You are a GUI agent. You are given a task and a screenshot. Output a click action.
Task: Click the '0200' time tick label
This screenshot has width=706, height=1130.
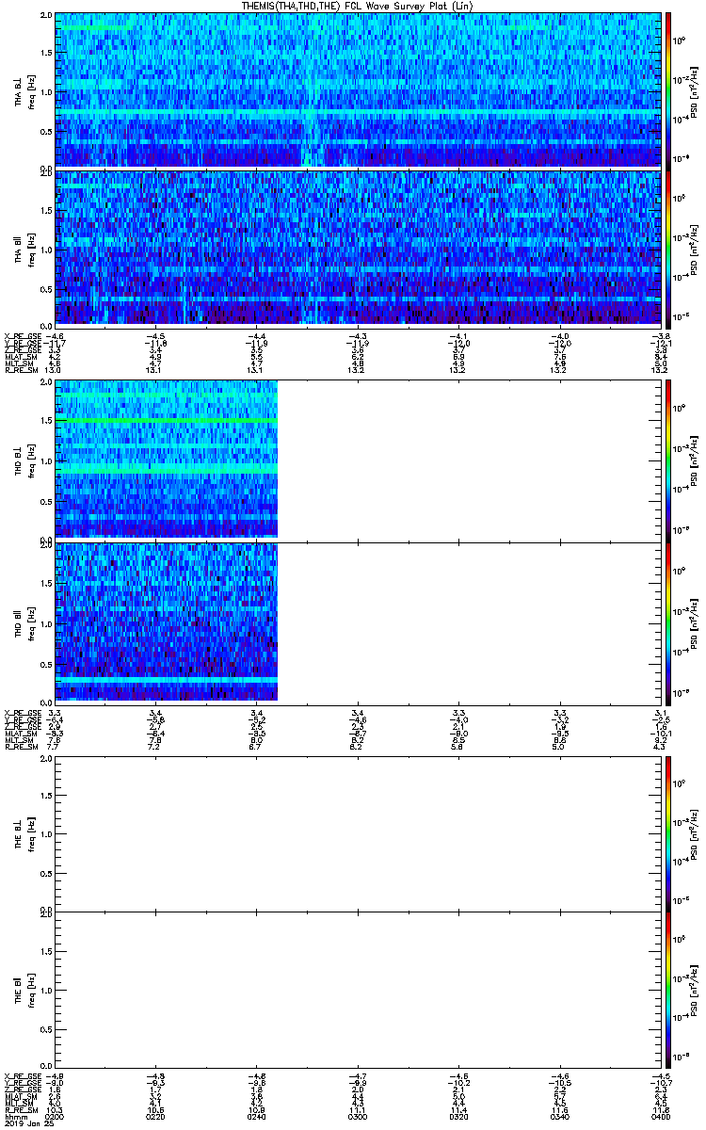[x=56, y=1116]
